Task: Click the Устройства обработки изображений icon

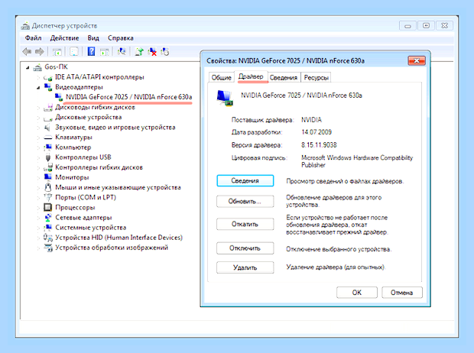Action: (48, 248)
